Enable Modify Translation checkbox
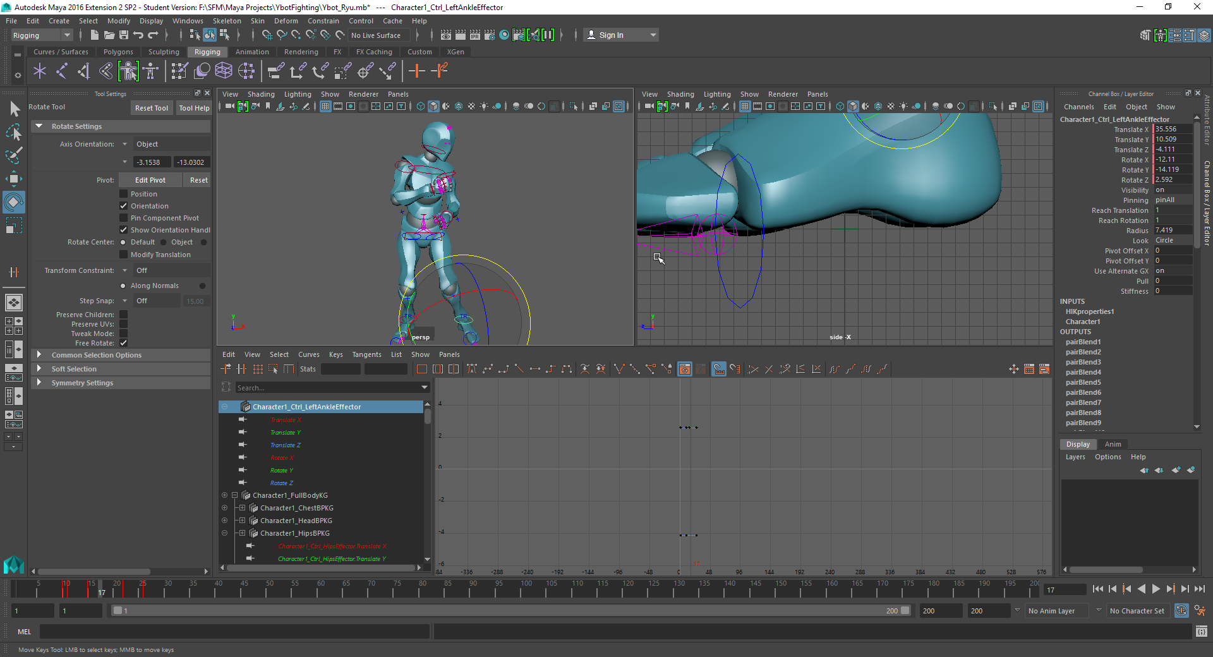The width and height of the screenshot is (1213, 657). 124,255
